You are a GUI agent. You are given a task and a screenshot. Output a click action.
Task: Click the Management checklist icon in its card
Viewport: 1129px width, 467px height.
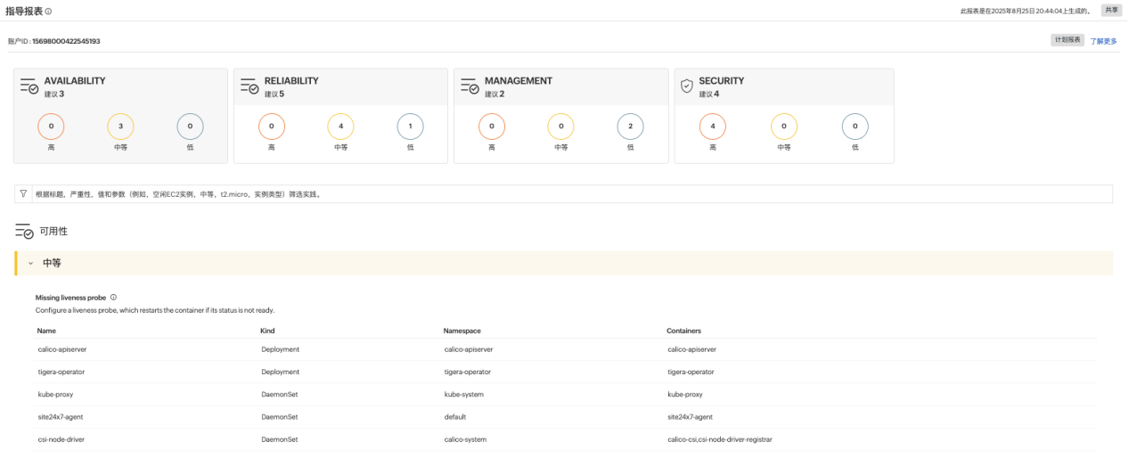click(469, 86)
